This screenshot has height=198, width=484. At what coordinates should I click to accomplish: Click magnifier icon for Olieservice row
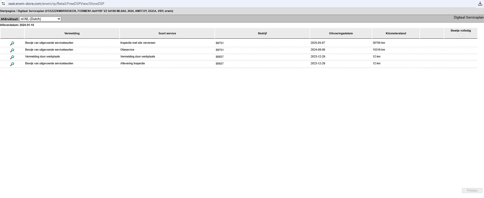pyautogui.click(x=12, y=50)
